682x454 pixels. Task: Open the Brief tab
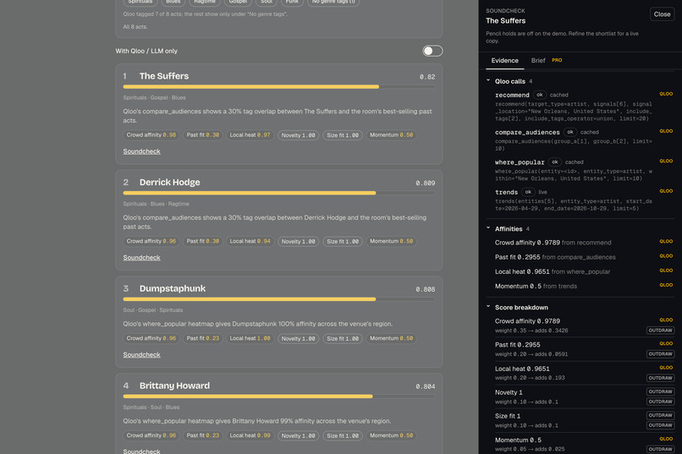pos(538,60)
